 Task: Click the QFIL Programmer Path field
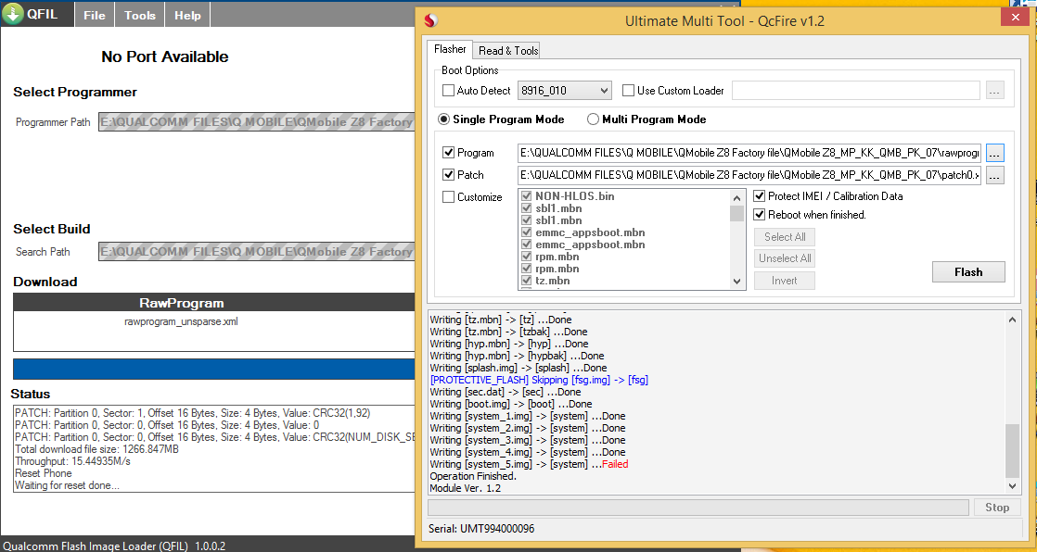(257, 122)
